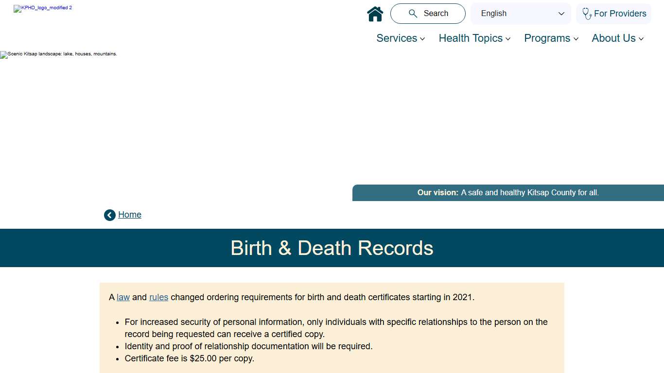Click the magnifying glass search icon

(413, 13)
